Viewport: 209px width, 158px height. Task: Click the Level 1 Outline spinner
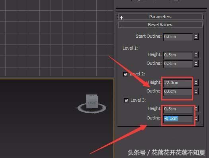click(x=196, y=64)
